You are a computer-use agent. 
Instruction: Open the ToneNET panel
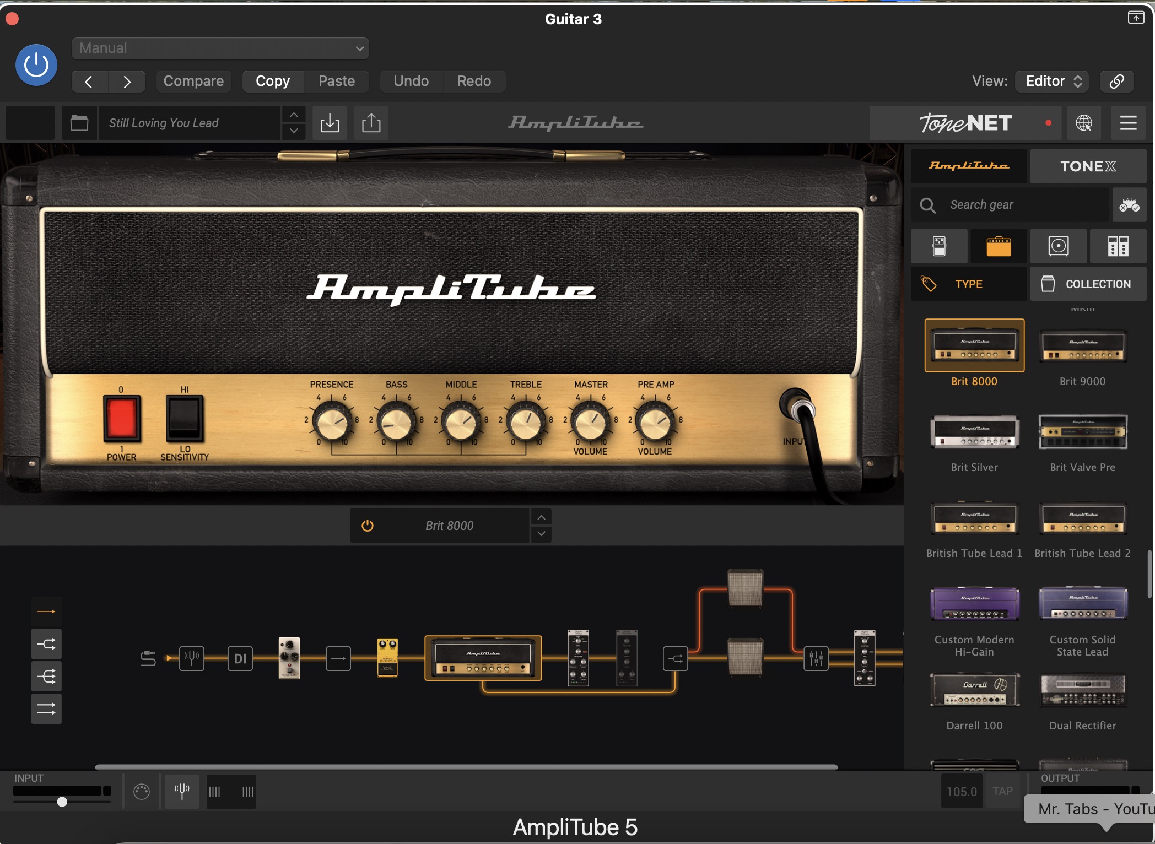tap(965, 122)
